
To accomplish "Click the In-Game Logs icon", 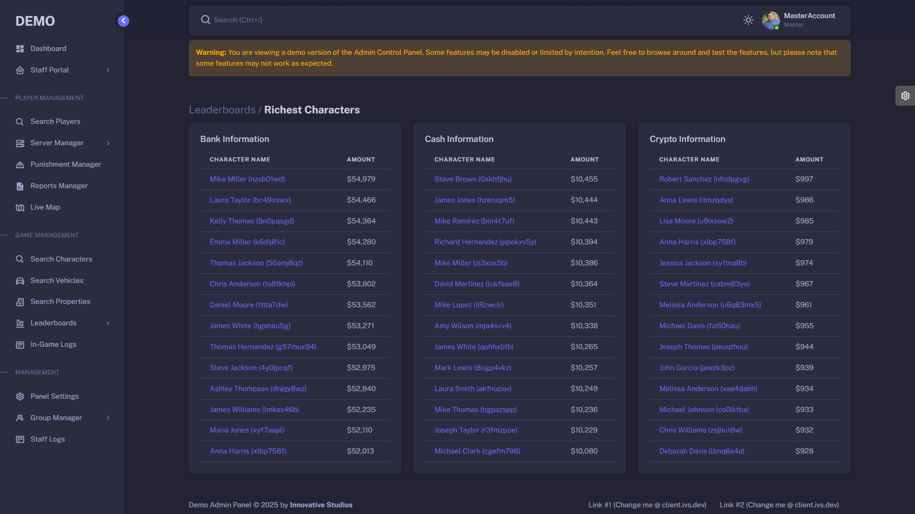I will pyautogui.click(x=20, y=345).
